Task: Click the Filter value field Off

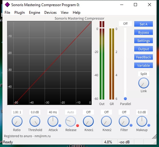Action: (x=124, y=112)
